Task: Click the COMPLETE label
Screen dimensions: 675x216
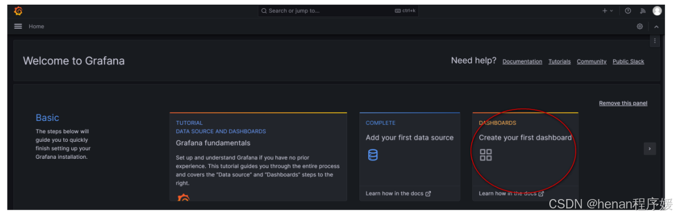Action: (x=380, y=123)
